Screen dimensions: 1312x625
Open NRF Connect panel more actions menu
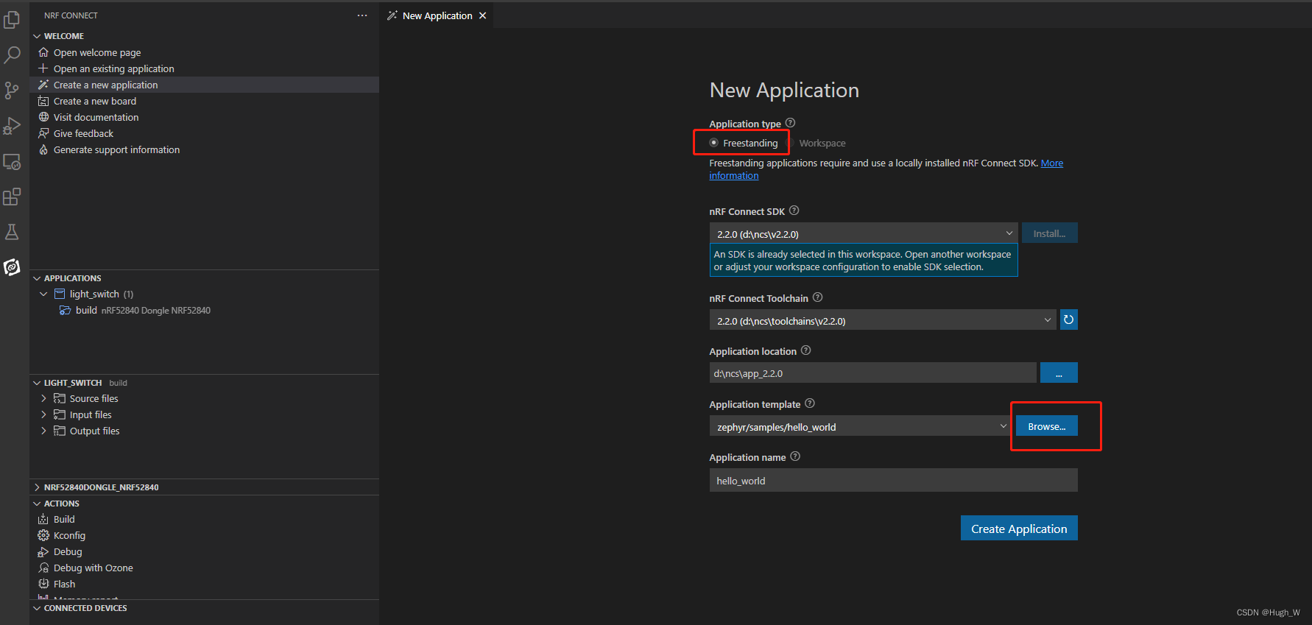pyautogui.click(x=362, y=15)
